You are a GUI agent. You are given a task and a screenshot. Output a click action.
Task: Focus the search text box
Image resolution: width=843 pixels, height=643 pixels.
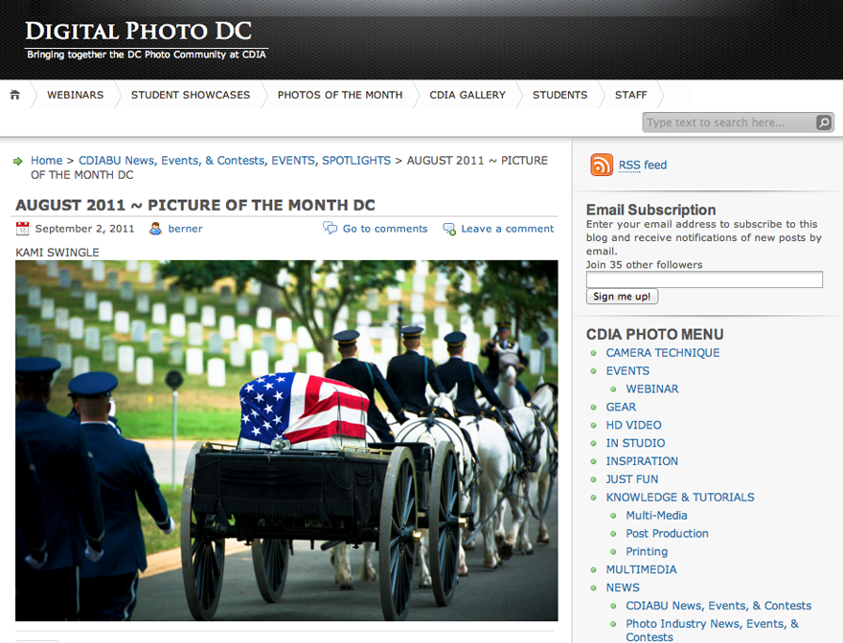pos(730,122)
